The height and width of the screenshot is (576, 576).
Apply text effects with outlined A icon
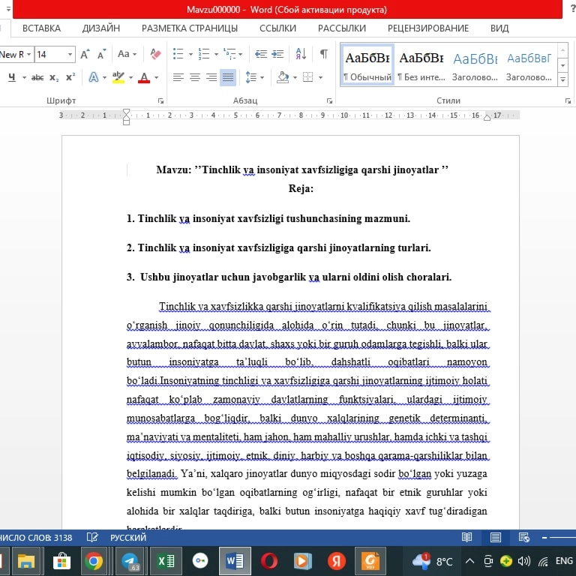click(94, 77)
